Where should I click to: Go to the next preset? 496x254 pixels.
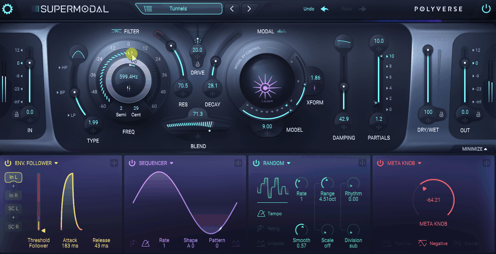(x=249, y=9)
